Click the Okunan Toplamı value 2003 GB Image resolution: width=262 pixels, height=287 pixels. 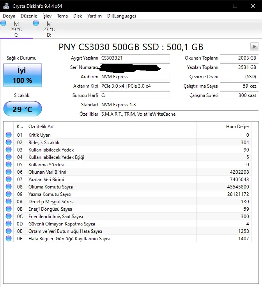point(239,58)
